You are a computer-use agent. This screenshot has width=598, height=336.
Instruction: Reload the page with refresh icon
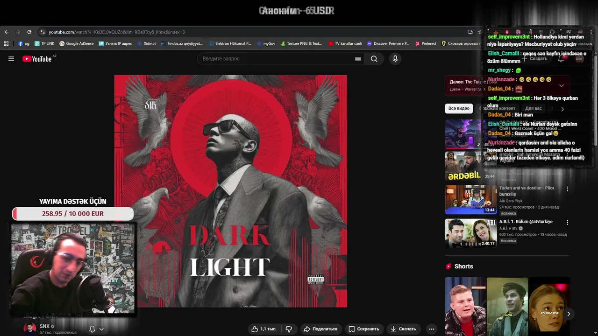(x=29, y=32)
